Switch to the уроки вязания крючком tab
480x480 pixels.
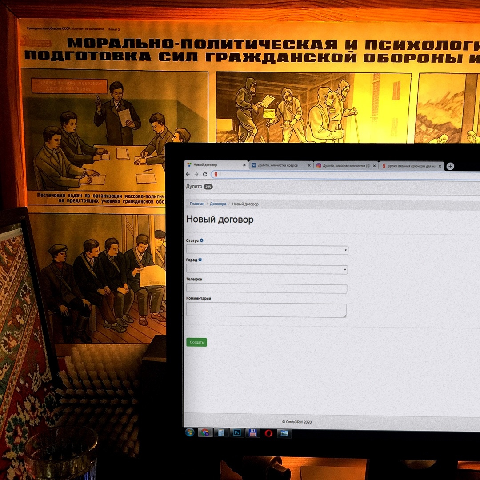coord(412,166)
